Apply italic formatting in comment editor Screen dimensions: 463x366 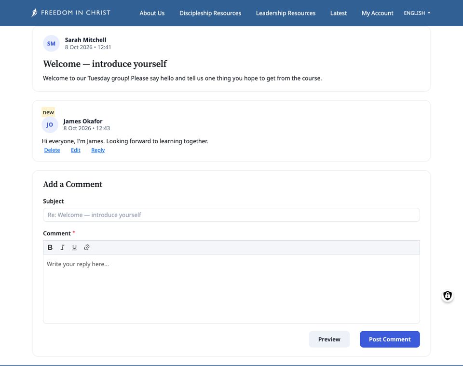[x=62, y=247]
